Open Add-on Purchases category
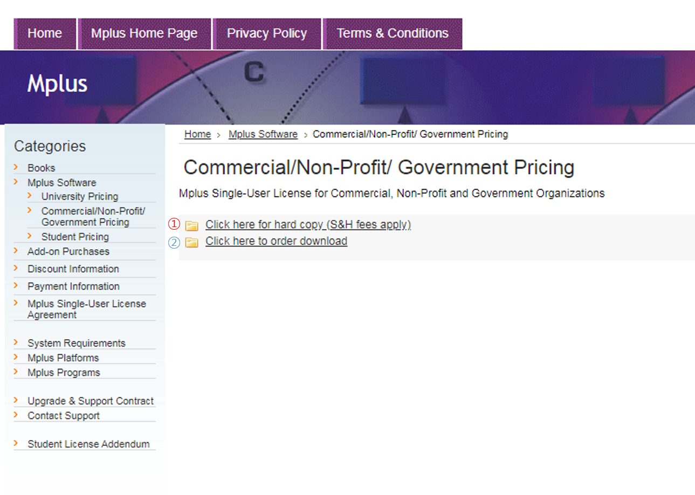695x495 pixels. coord(68,251)
